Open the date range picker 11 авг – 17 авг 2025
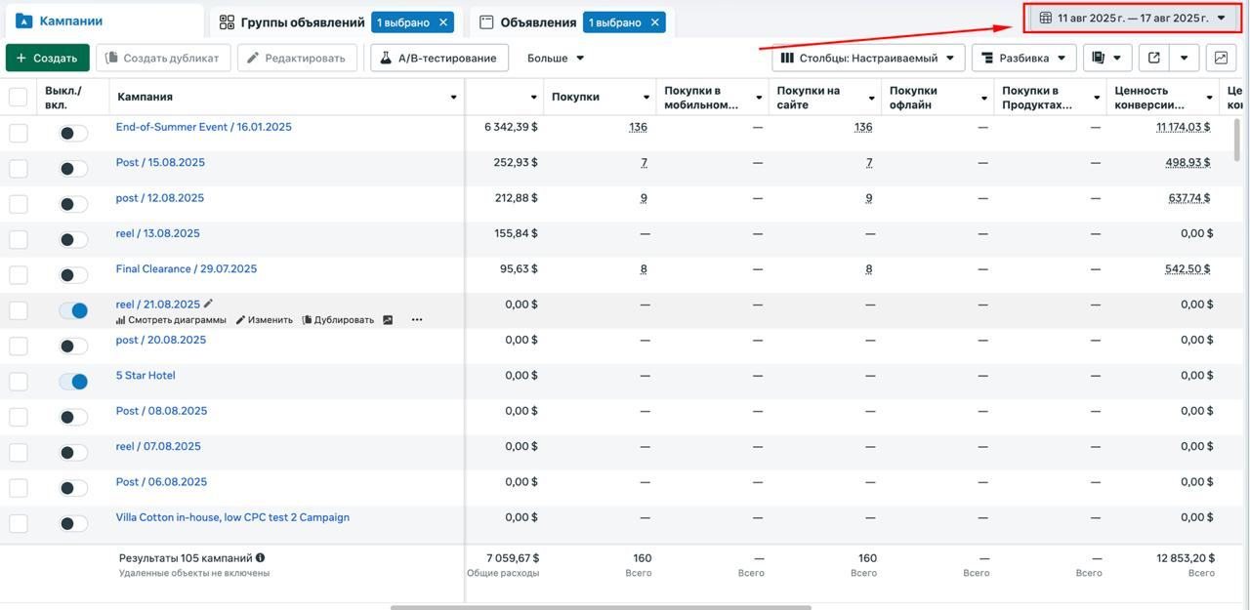1250x610 pixels. 1133,18
